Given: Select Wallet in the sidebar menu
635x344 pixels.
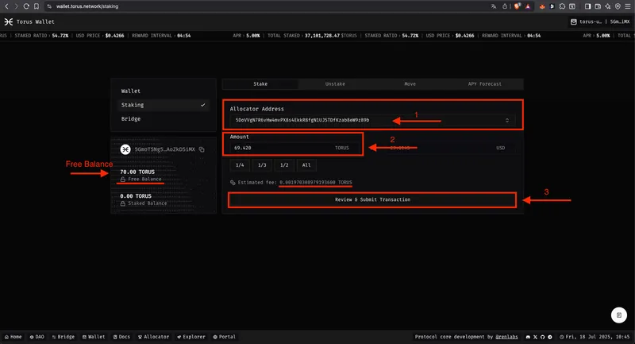Looking at the screenshot, I should click(x=131, y=91).
